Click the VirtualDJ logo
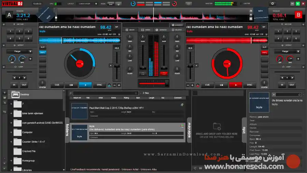 coord(12,3)
